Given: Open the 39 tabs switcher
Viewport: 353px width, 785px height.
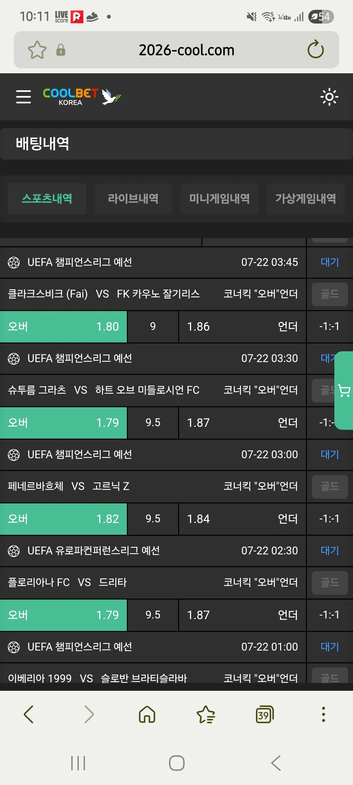Looking at the screenshot, I should [264, 714].
